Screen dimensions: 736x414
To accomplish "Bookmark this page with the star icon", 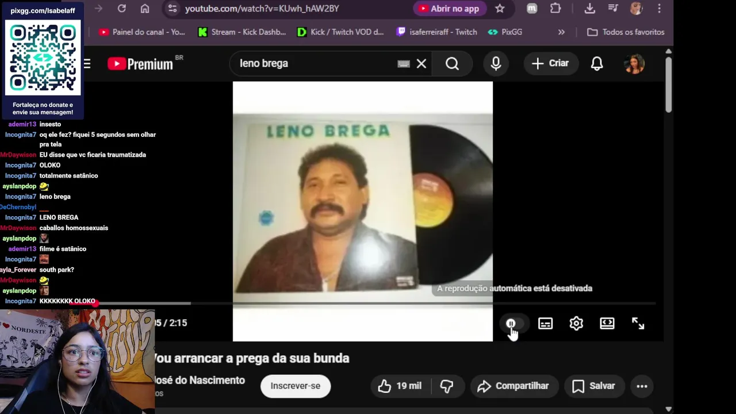I will (500, 9).
